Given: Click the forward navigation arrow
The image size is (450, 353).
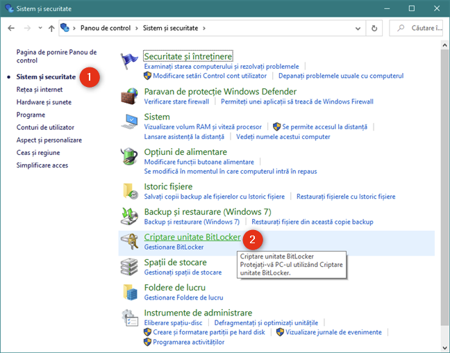Looking at the screenshot, I should [x=27, y=28].
